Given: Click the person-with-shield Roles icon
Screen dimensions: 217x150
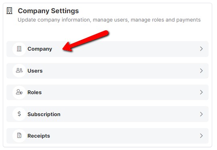Looking at the screenshot, I should pyautogui.click(x=19, y=92).
